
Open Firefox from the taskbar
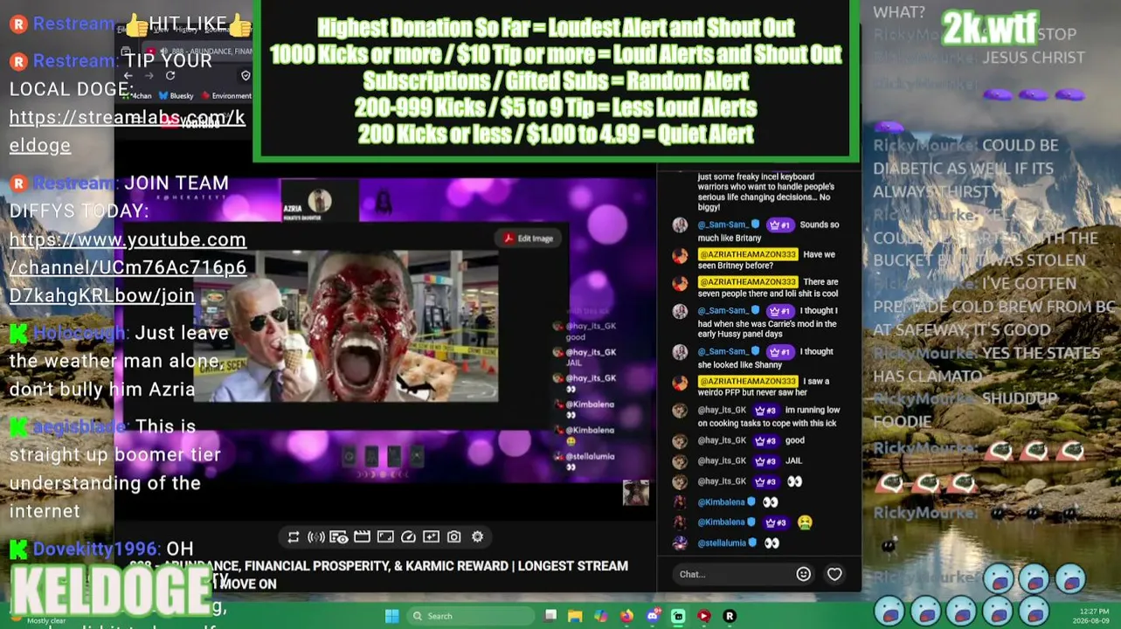626,616
